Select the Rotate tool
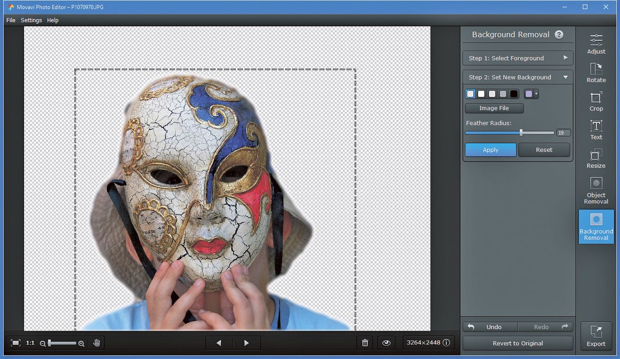The height and width of the screenshot is (359, 620). click(596, 73)
